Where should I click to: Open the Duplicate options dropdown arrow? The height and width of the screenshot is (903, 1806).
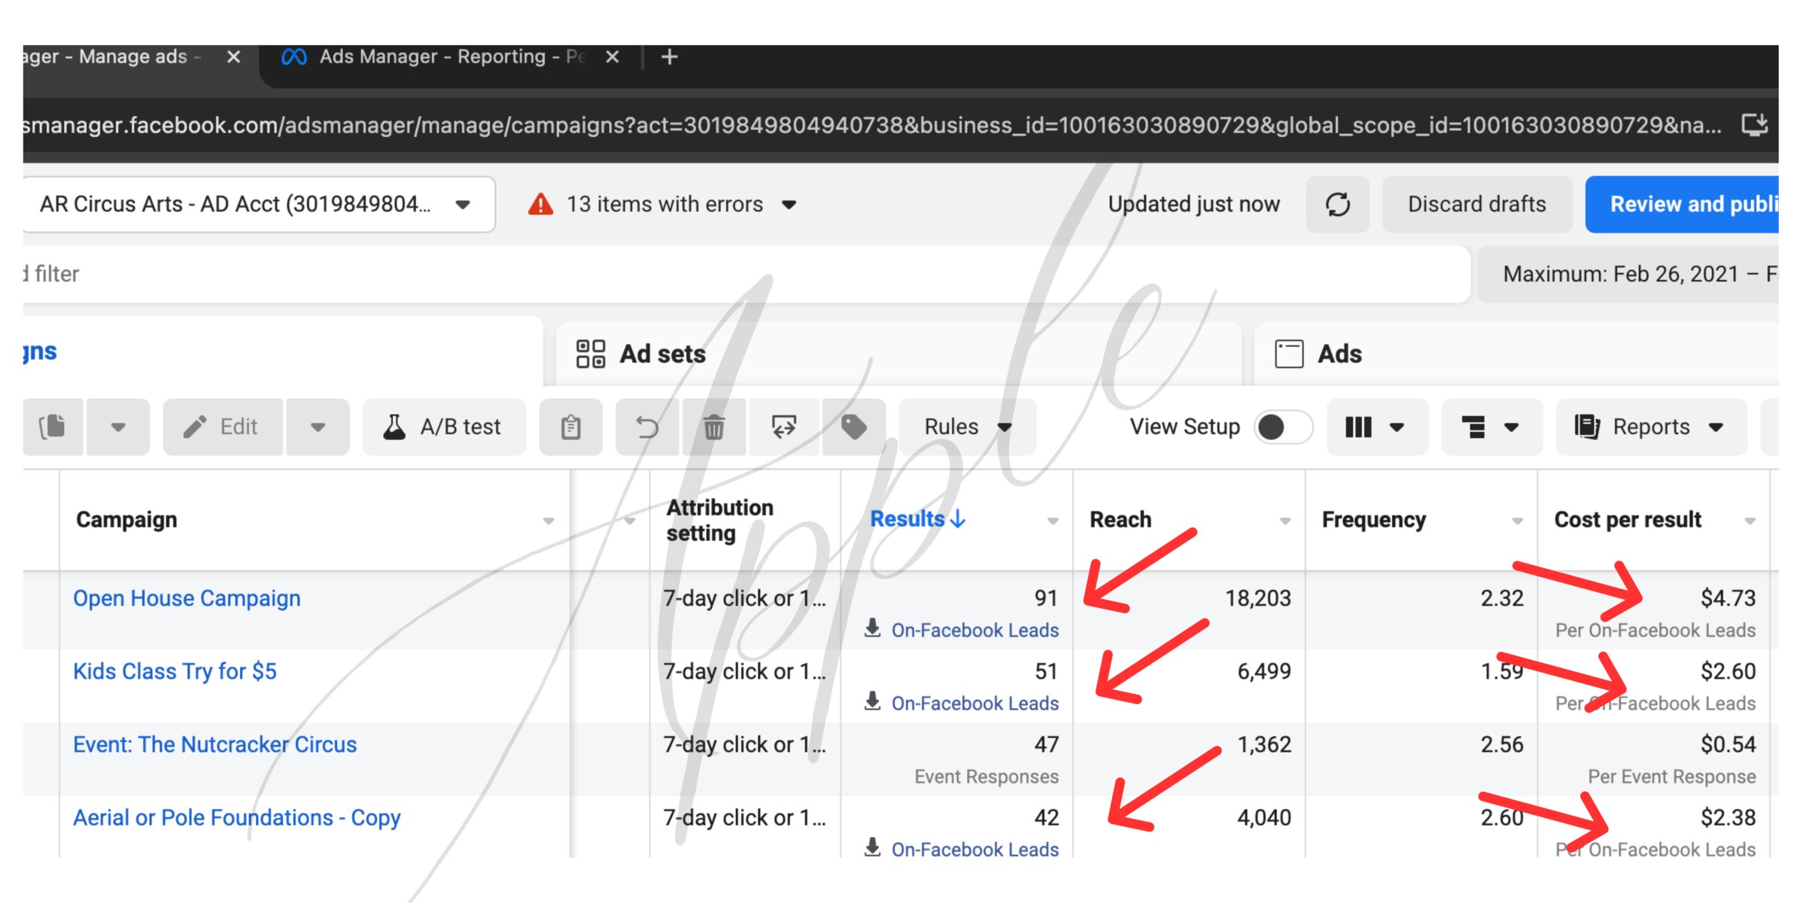pyautogui.click(x=118, y=427)
